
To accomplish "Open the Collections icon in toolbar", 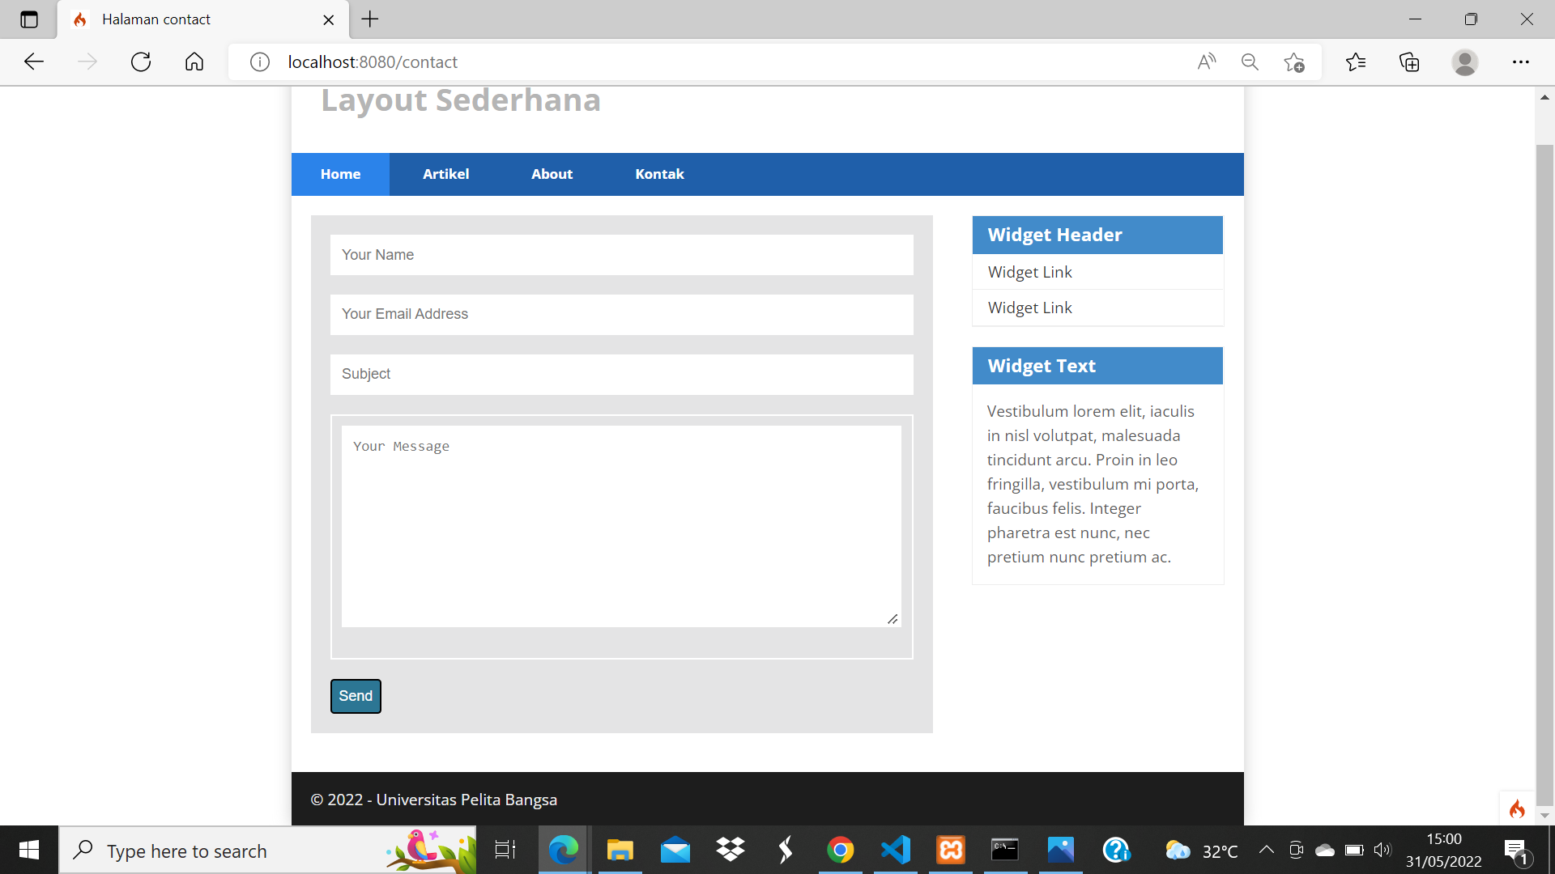I will pyautogui.click(x=1409, y=62).
